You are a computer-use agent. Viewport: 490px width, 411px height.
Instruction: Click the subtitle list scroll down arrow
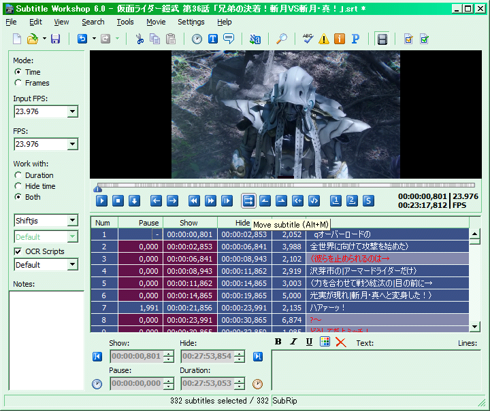(475, 327)
